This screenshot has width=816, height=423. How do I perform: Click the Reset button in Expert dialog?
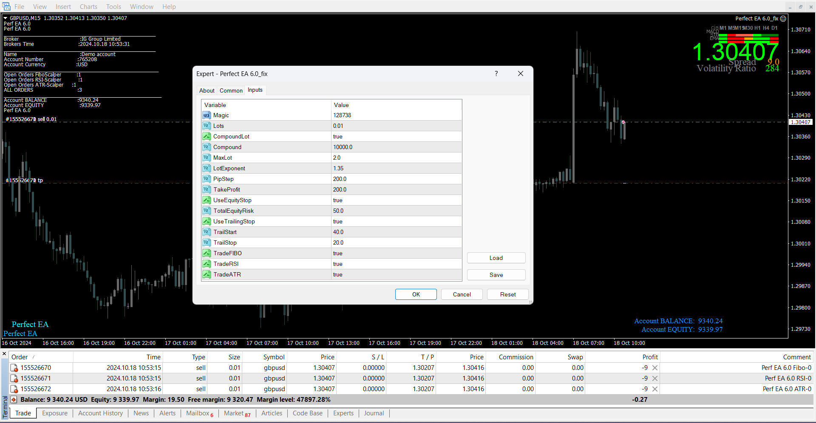click(507, 294)
